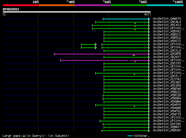The image size is (186, 138).
Task: Select the UniRef100_Q9STL7 label
Action: click(x=167, y=76)
